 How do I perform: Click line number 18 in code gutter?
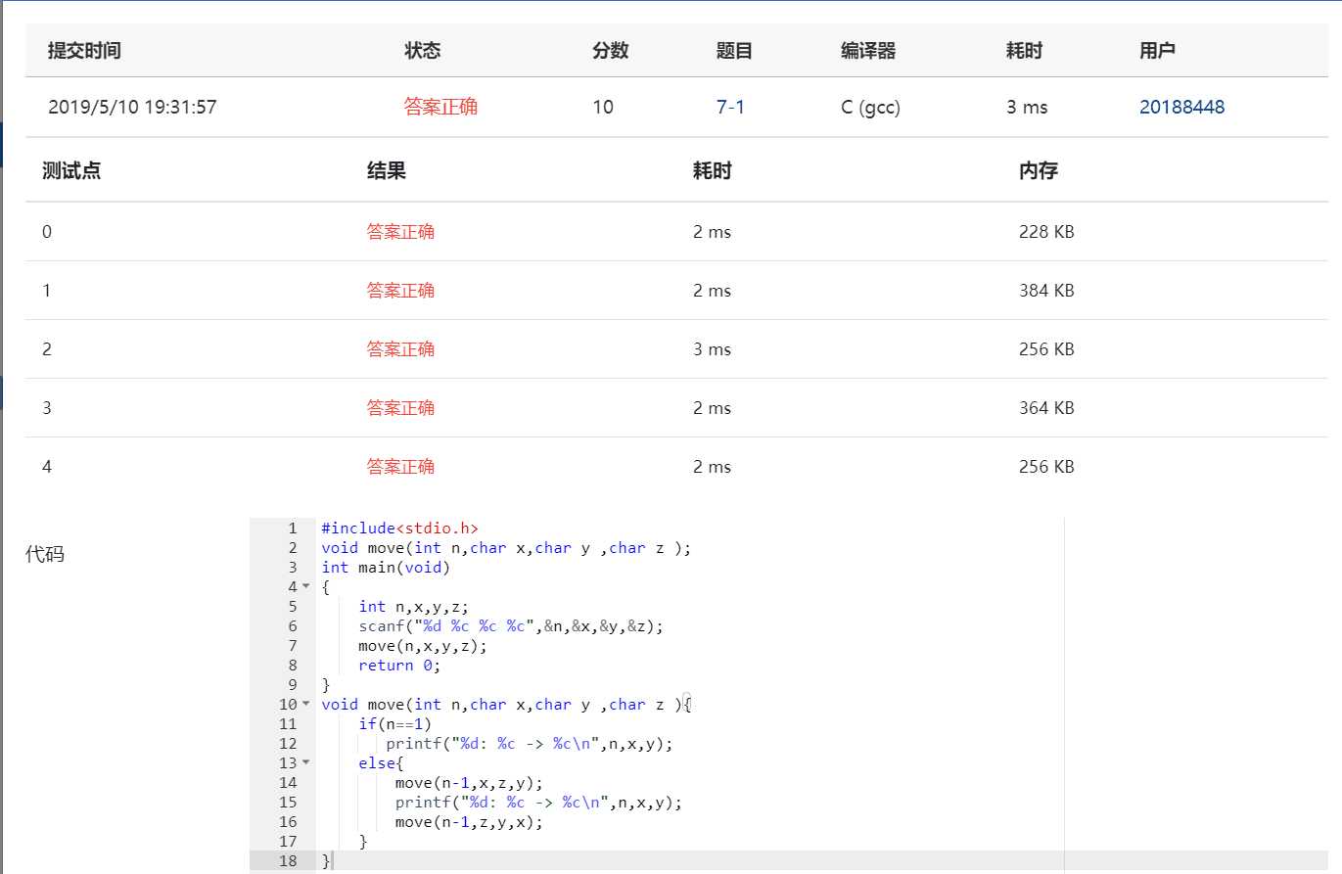coord(288,861)
